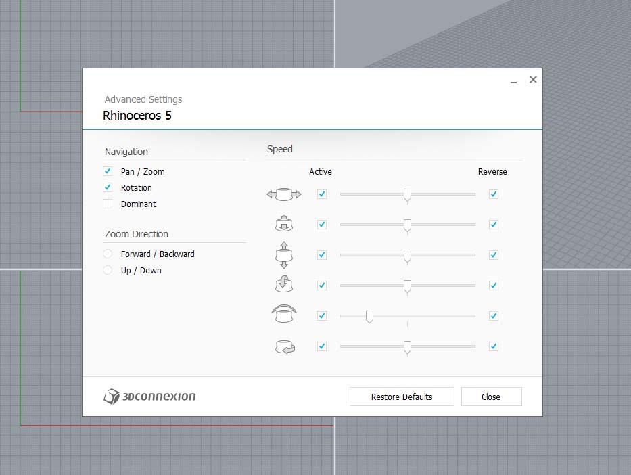The height and width of the screenshot is (475, 631).
Task: Uncheck the Rotation checkbox
Action: 108,187
